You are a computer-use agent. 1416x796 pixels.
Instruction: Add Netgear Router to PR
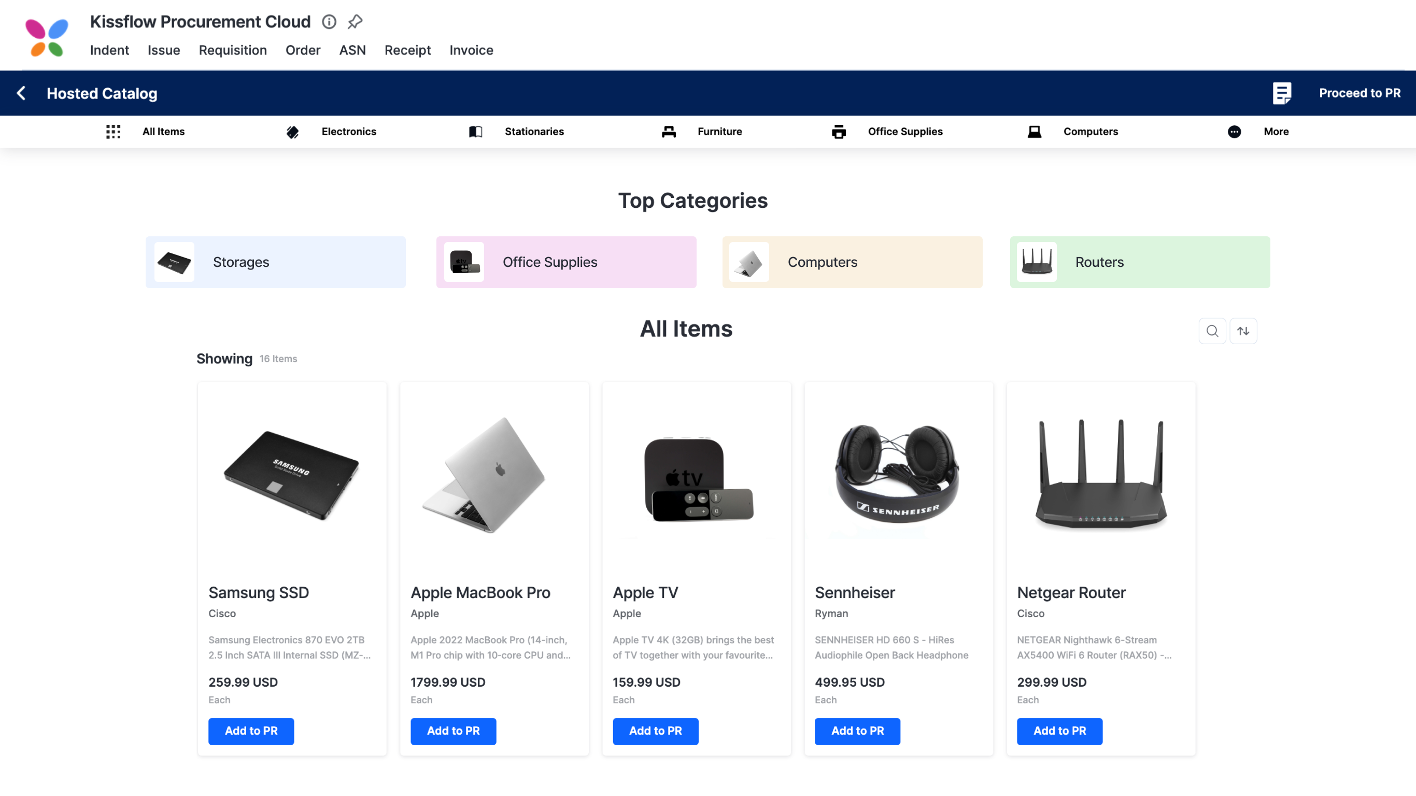tap(1060, 731)
